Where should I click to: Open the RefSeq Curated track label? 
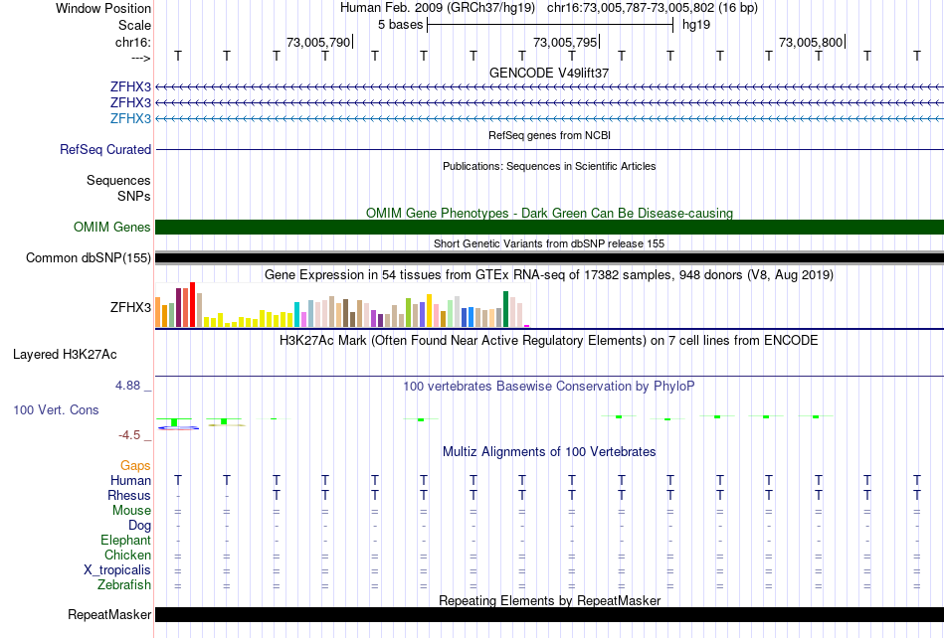(105, 149)
